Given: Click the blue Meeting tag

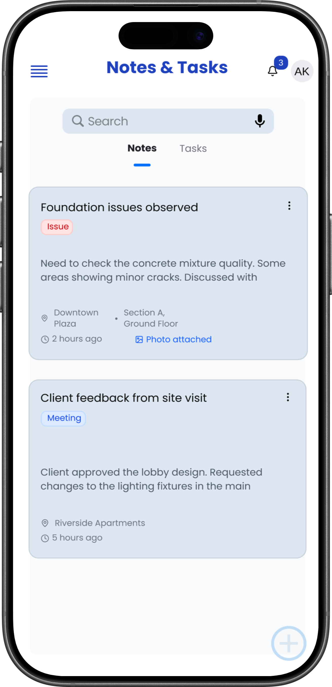Looking at the screenshot, I should [x=63, y=418].
